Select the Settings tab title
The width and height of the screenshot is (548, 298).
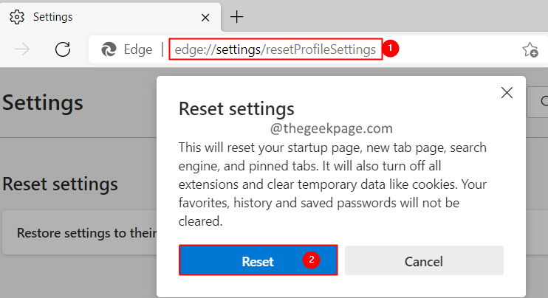tap(53, 16)
